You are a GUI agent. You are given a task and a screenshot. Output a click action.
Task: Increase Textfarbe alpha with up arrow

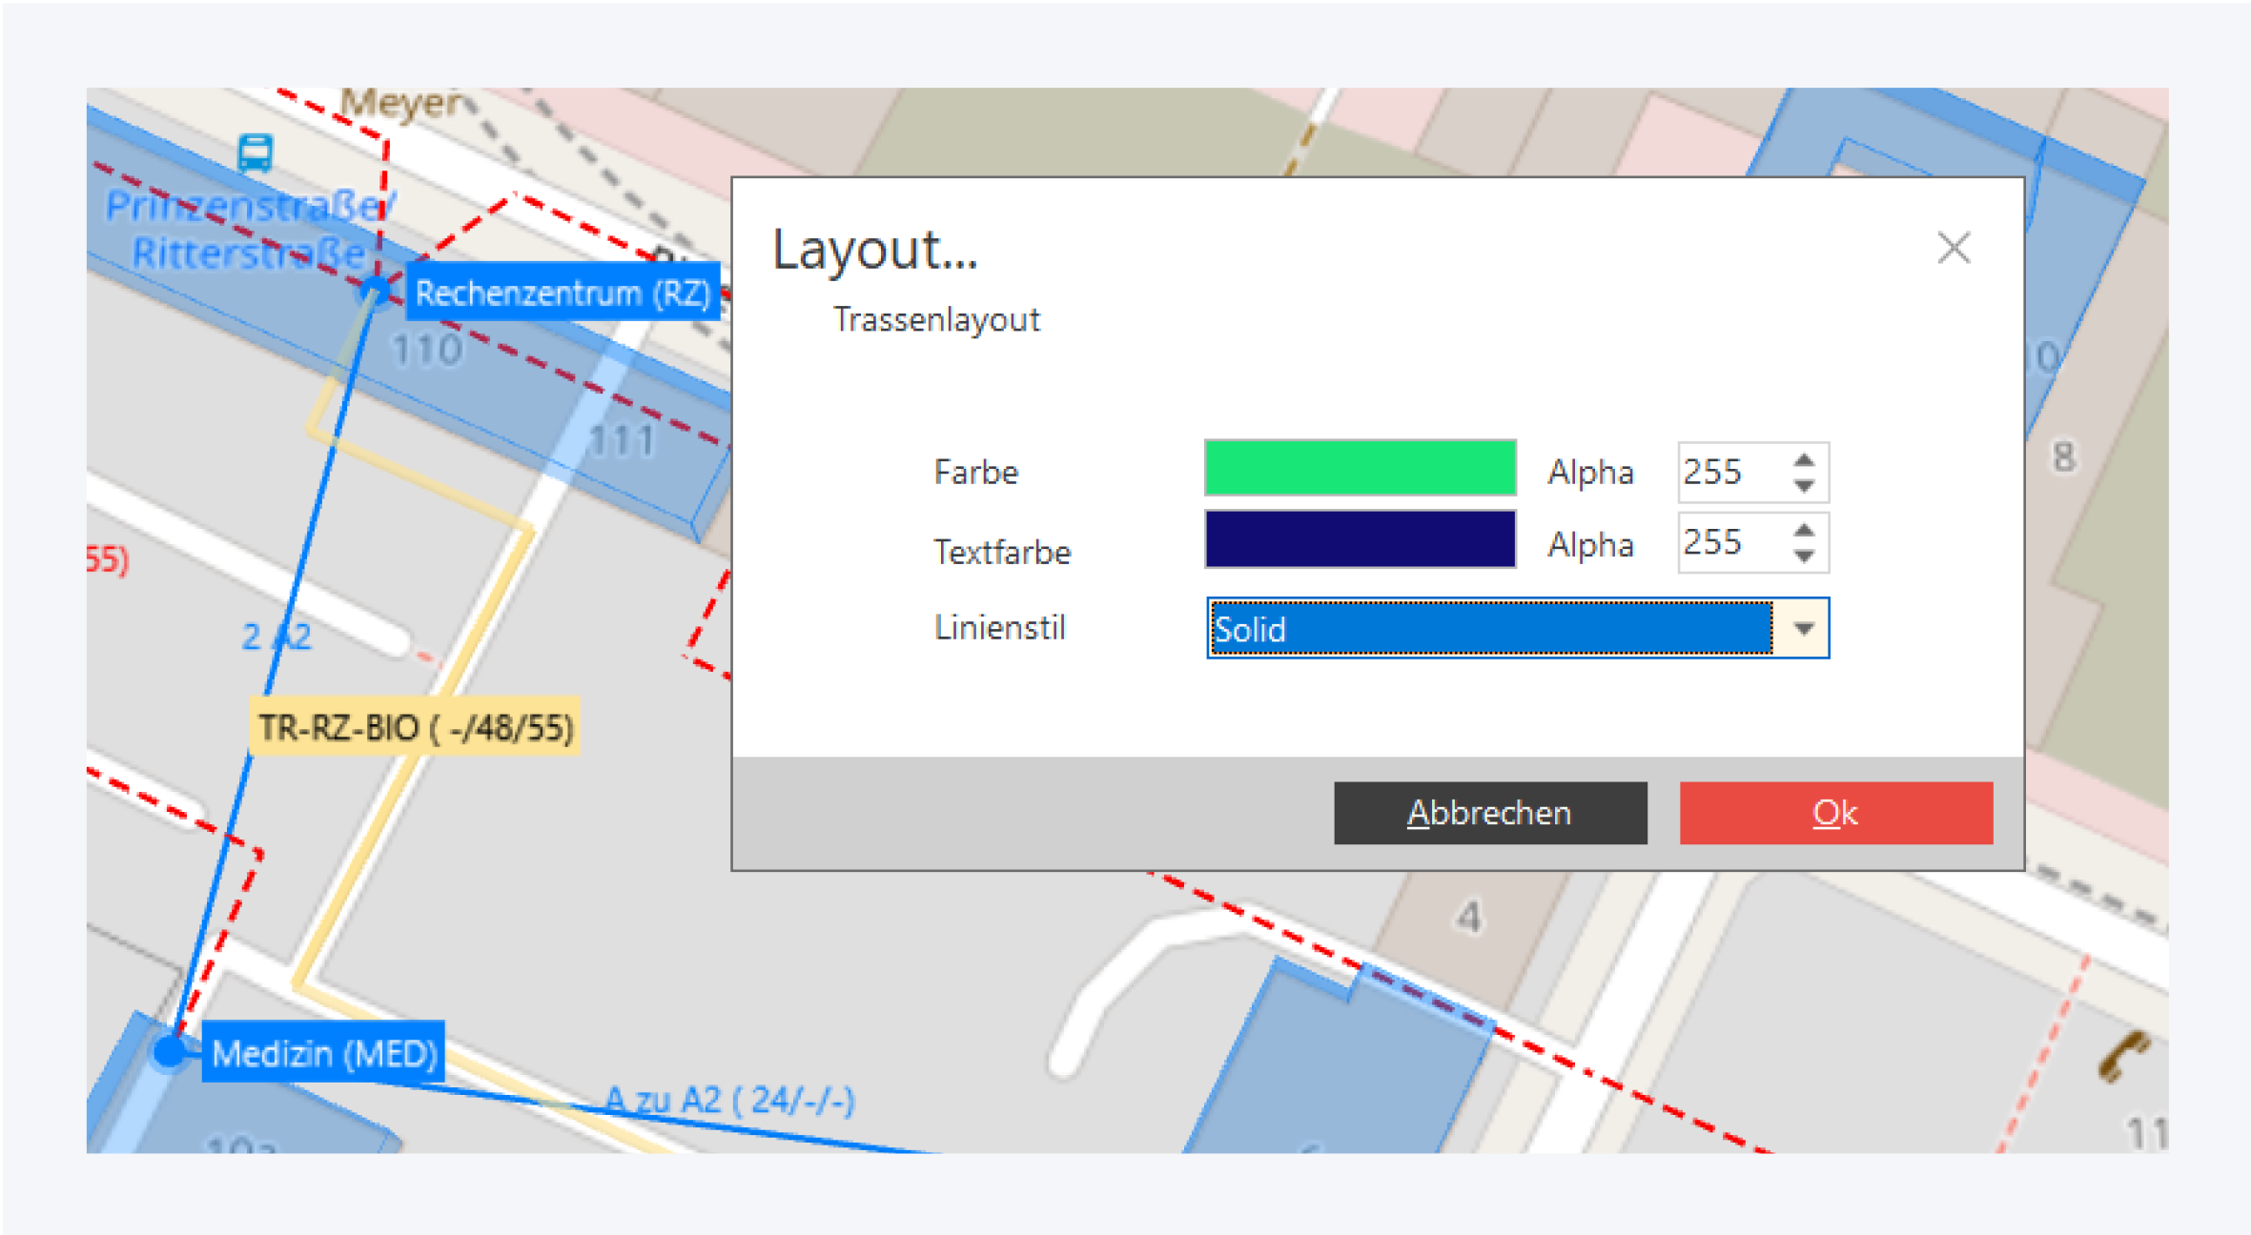coord(1803,531)
